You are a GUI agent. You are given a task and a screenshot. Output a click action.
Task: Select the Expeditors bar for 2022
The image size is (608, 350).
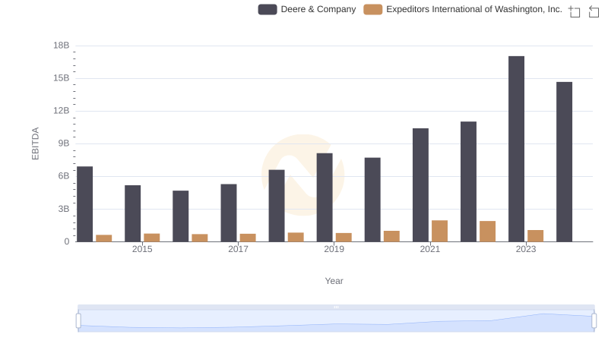point(487,232)
